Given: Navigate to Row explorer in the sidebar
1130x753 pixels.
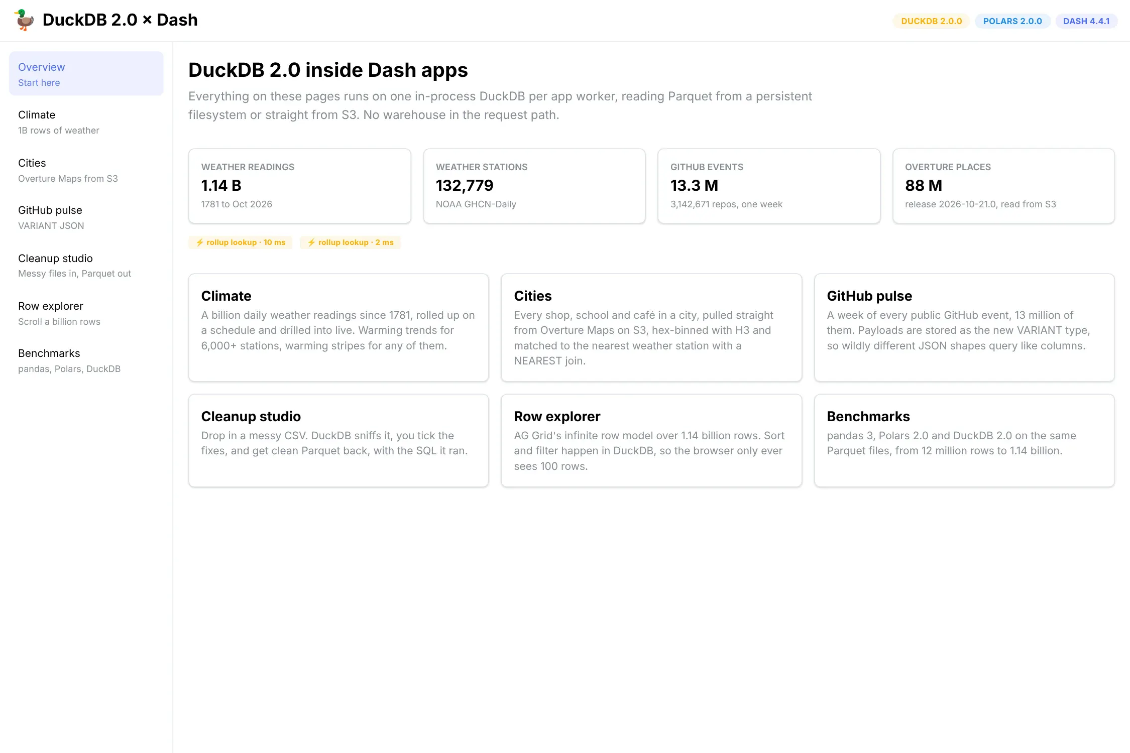Looking at the screenshot, I should pyautogui.click(x=86, y=313).
